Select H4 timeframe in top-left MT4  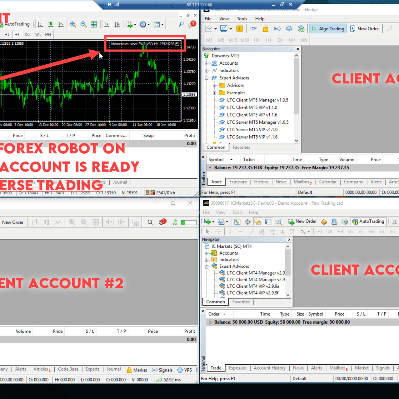(x=17, y=35)
